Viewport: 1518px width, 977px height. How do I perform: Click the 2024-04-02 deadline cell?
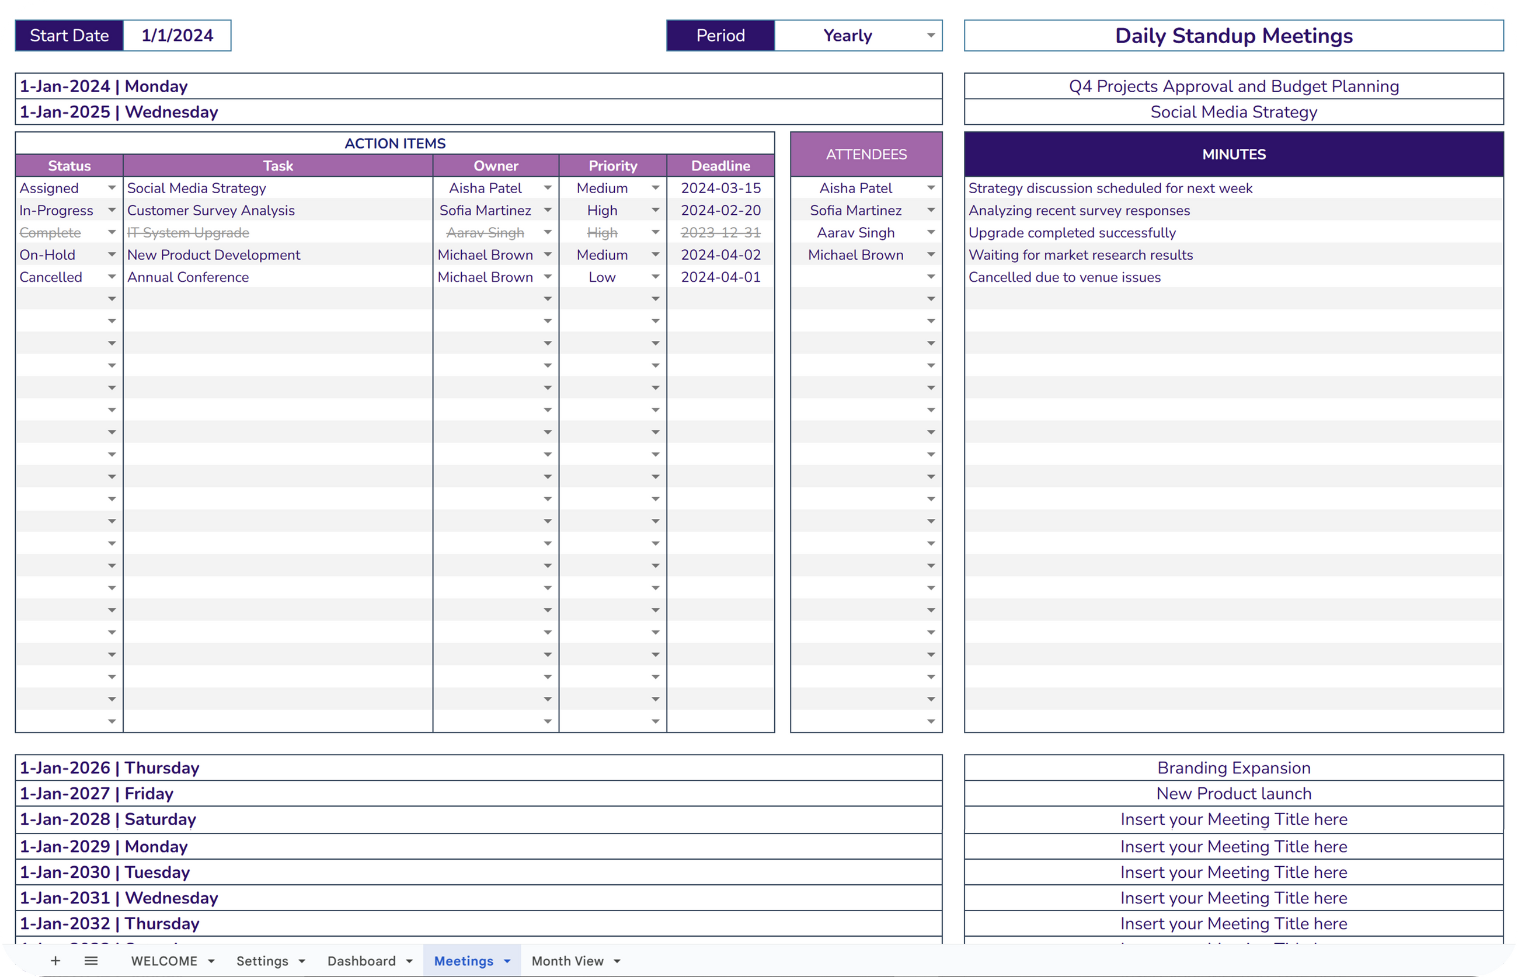720,254
